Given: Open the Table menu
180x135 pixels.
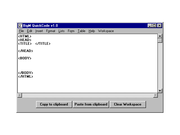Looking at the screenshot, I should tap(81, 31).
